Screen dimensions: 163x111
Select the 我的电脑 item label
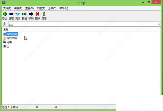tap(12, 34)
